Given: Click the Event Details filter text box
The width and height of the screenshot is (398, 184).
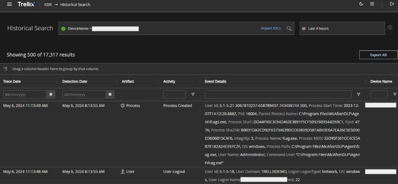Looking at the screenshot, I should coord(278,94).
